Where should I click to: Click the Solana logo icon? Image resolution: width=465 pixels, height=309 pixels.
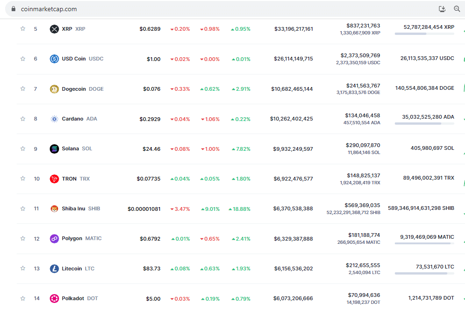pyautogui.click(x=54, y=149)
